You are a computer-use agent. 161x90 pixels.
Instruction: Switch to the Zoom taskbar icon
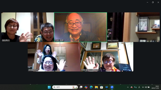[112, 87]
